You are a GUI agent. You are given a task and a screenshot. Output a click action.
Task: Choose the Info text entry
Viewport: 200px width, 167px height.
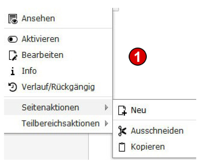29,71
